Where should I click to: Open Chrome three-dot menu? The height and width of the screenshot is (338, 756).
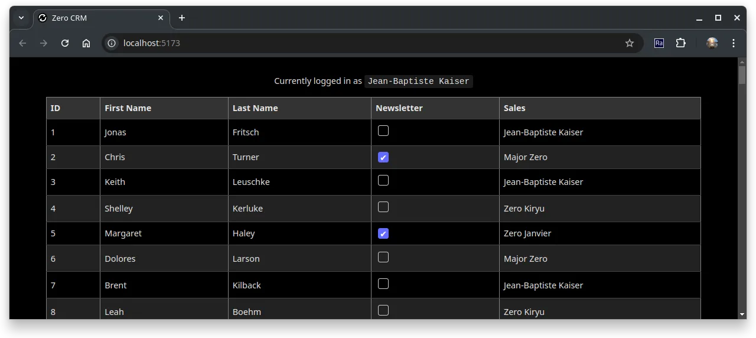pos(734,43)
